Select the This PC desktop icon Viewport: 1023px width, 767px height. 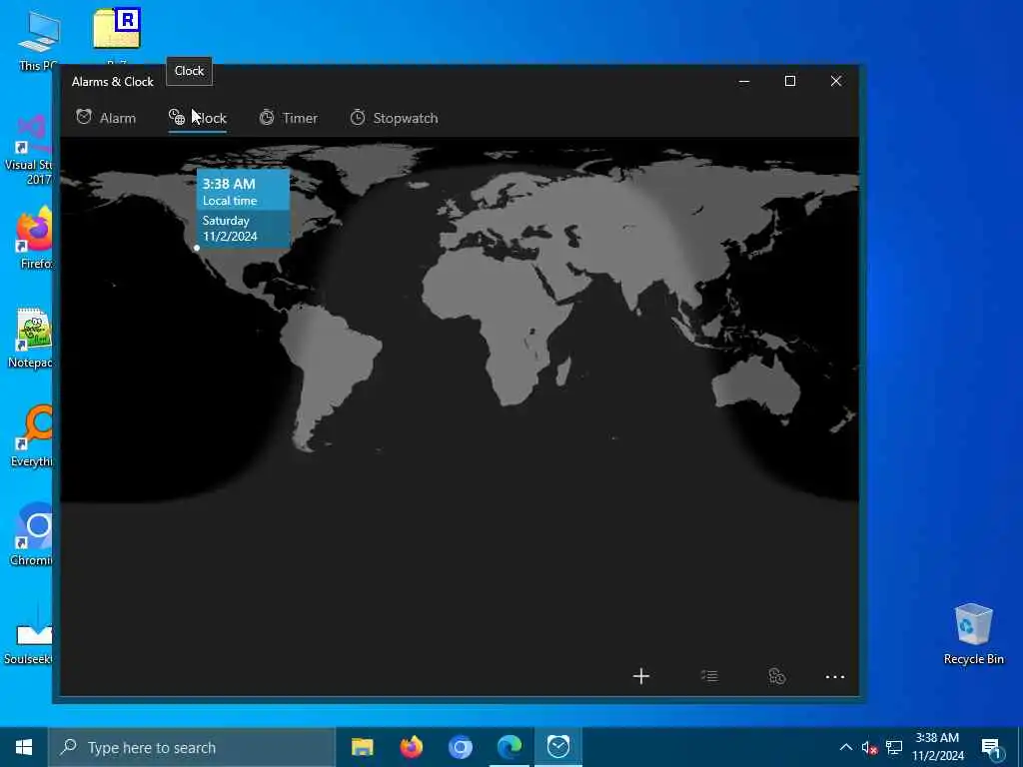click(x=38, y=41)
